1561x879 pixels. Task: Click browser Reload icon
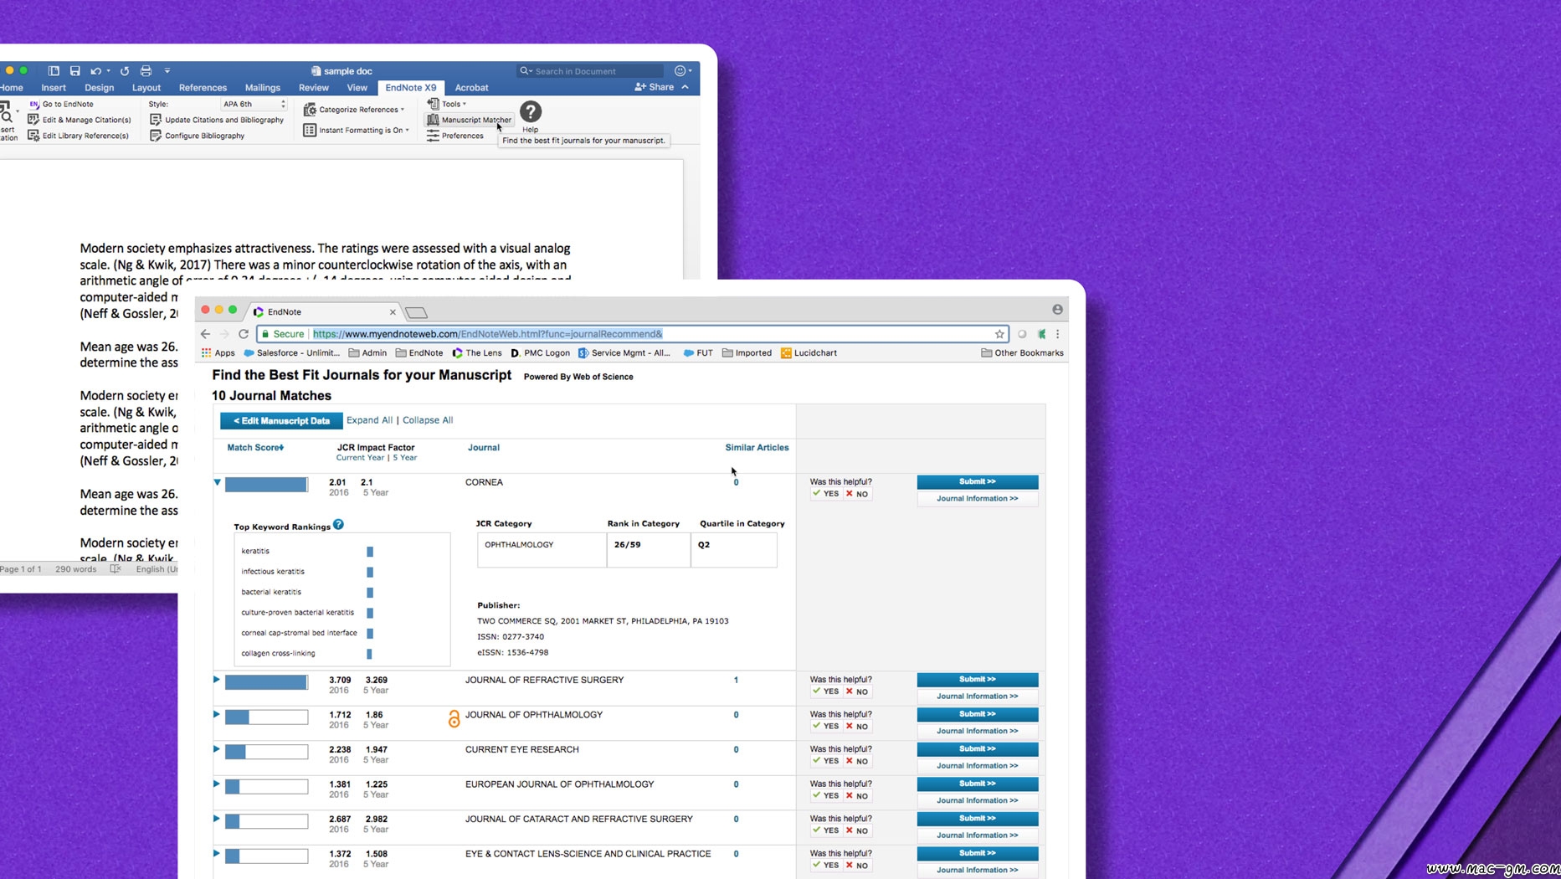[244, 334]
